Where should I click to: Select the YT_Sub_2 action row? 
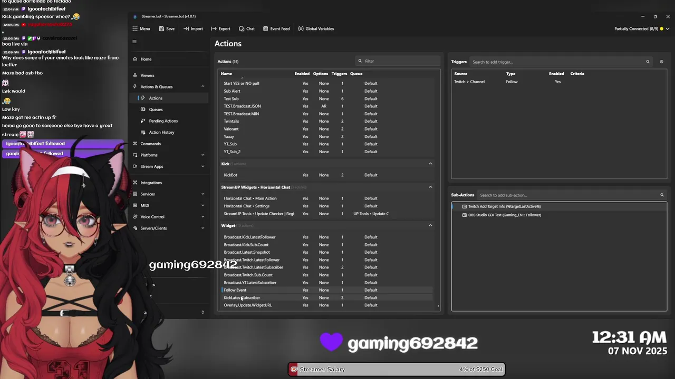tap(327, 152)
